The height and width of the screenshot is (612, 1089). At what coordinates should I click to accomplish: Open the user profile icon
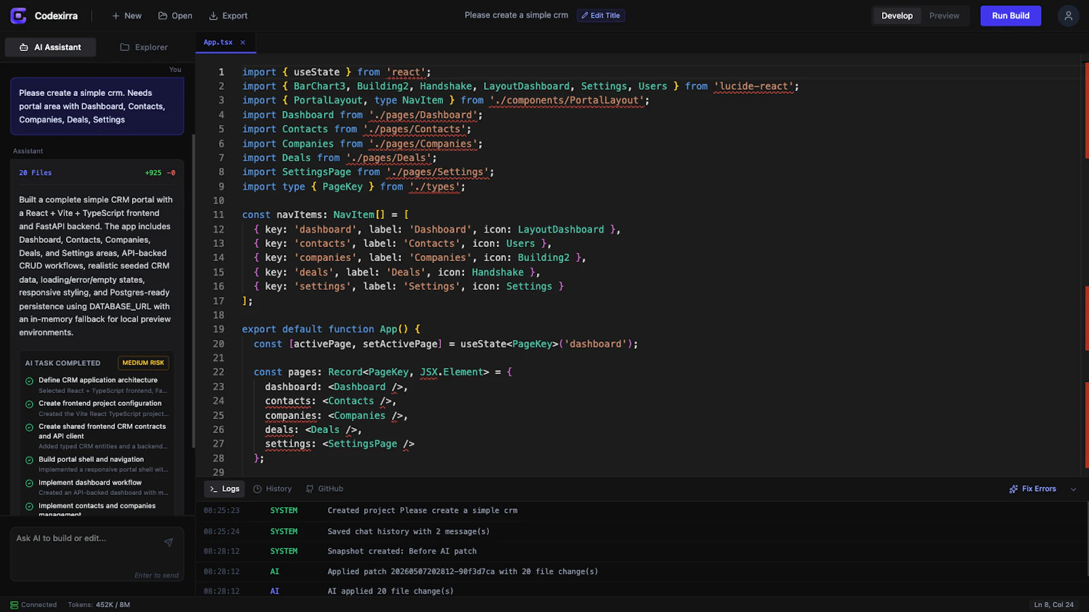(1068, 16)
